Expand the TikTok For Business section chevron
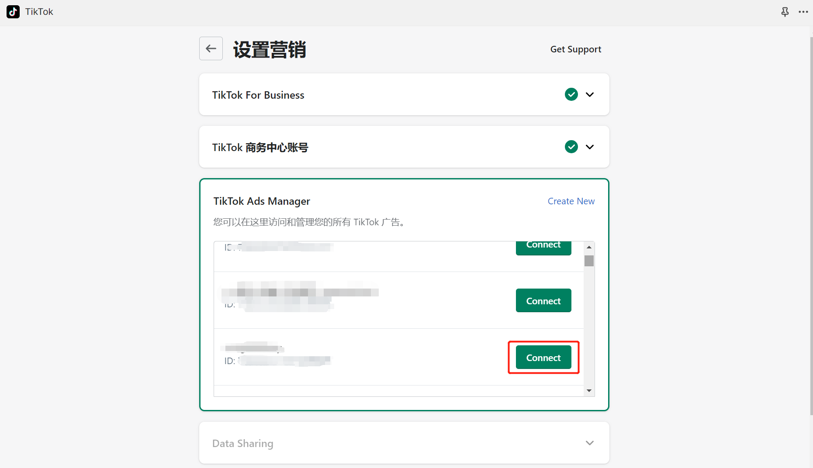813x468 pixels. [x=590, y=94]
